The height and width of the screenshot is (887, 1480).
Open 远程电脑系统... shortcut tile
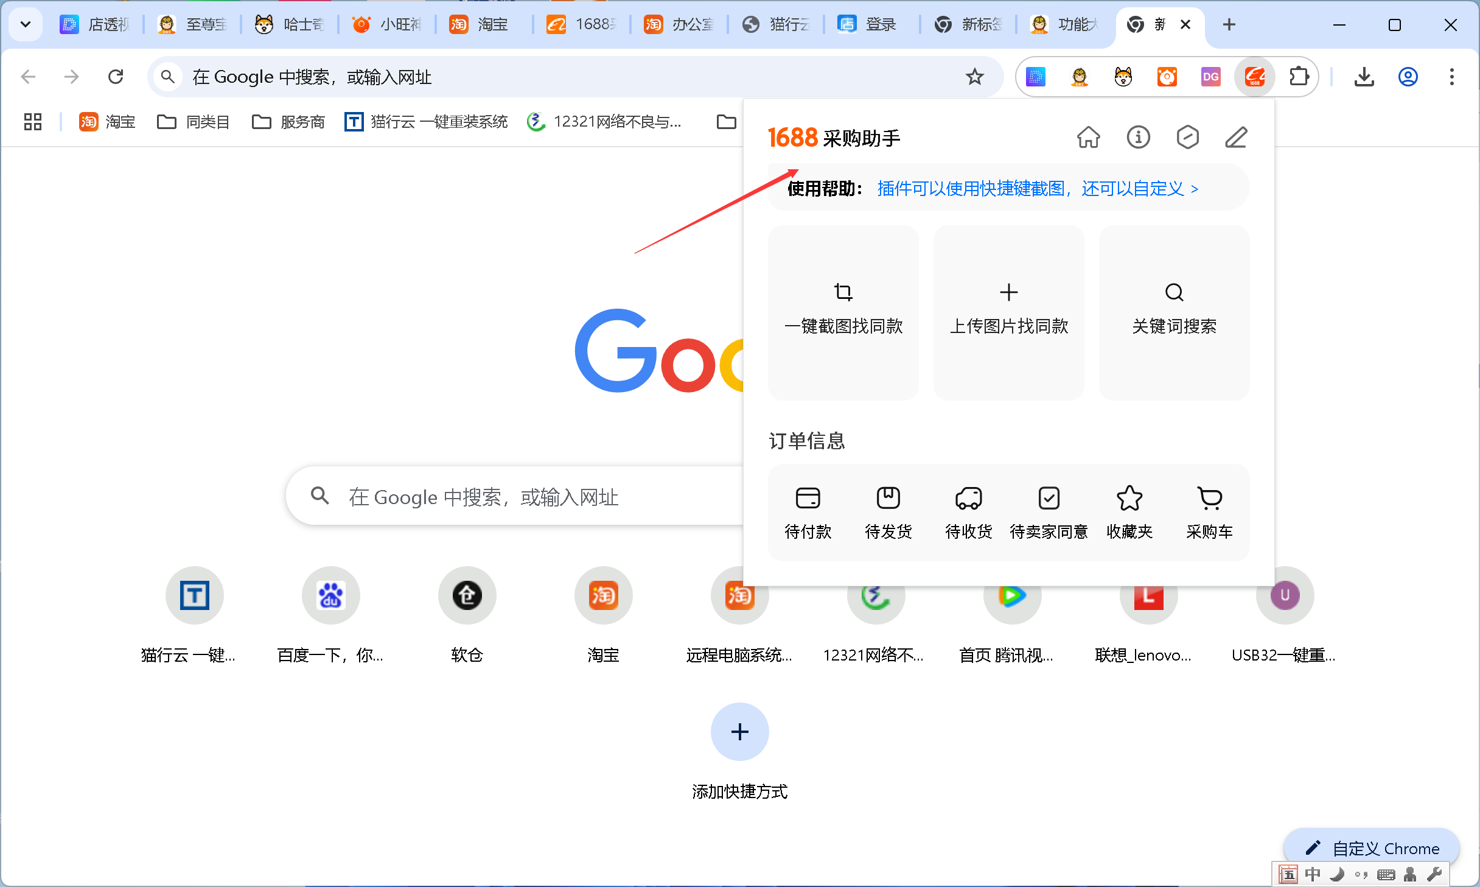740,615
